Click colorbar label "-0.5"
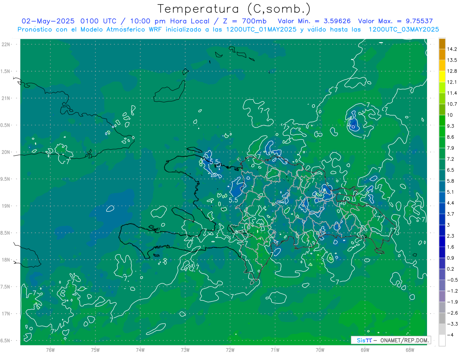460x355 pixels. point(452,280)
